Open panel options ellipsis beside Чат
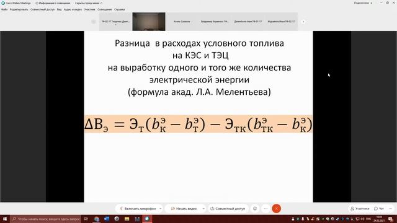The height and width of the screenshot is (223, 397). (x=391, y=209)
